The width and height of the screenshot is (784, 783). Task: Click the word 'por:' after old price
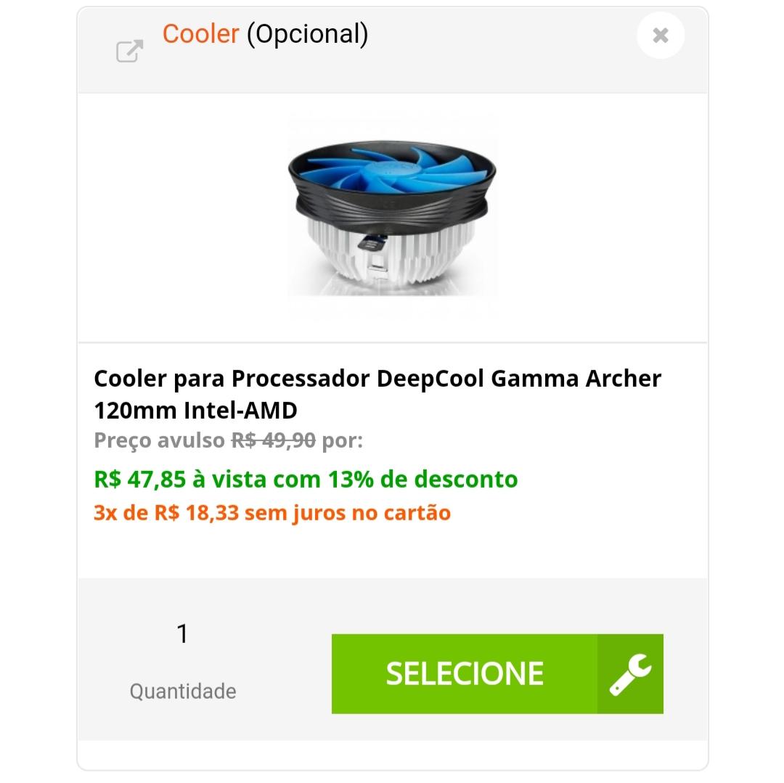pyautogui.click(x=342, y=441)
